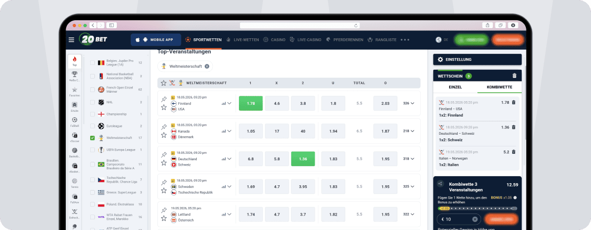
Task: Click the bonus progress bar in bet slip
Action: click(x=477, y=208)
